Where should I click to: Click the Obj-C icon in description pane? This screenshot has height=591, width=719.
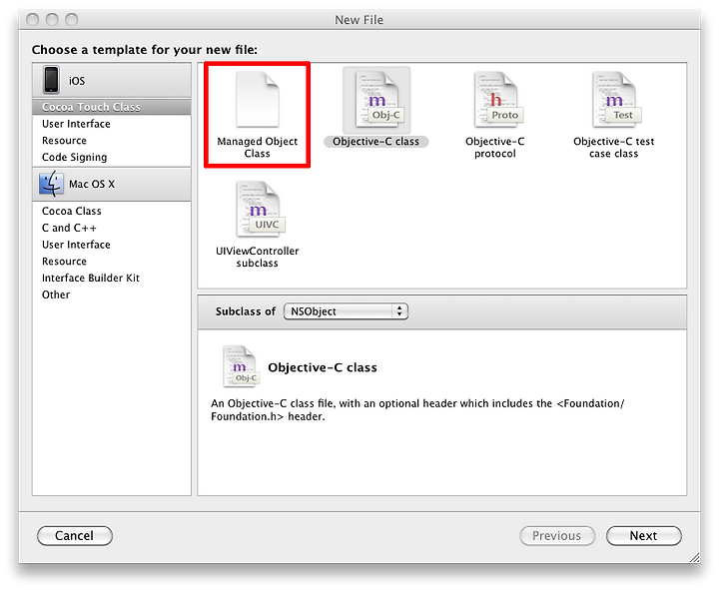click(241, 366)
